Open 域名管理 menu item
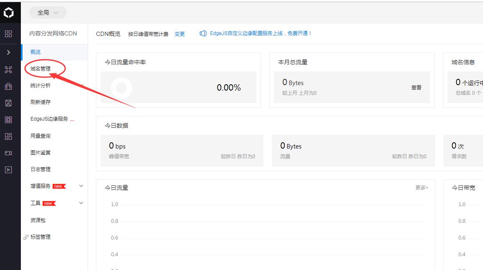Image resolution: width=483 pixels, height=270 pixels. point(40,69)
